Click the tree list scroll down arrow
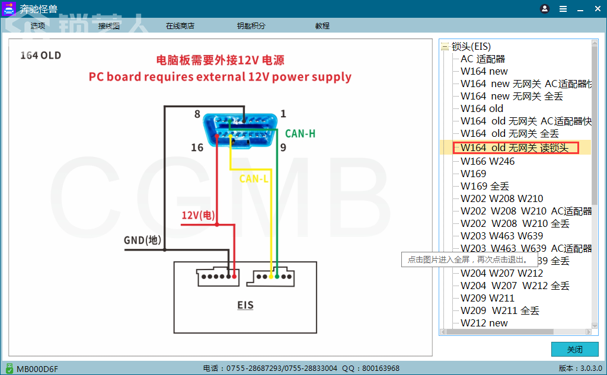 595,326
